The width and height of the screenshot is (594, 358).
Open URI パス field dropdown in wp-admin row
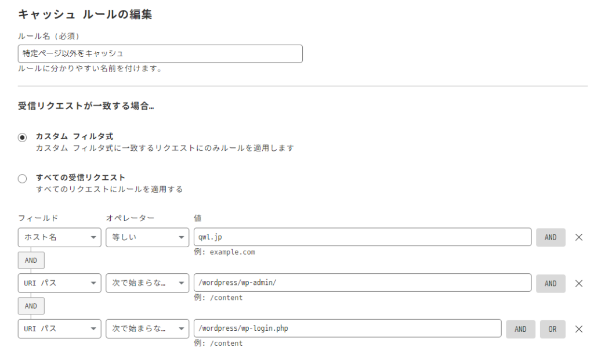click(x=59, y=283)
